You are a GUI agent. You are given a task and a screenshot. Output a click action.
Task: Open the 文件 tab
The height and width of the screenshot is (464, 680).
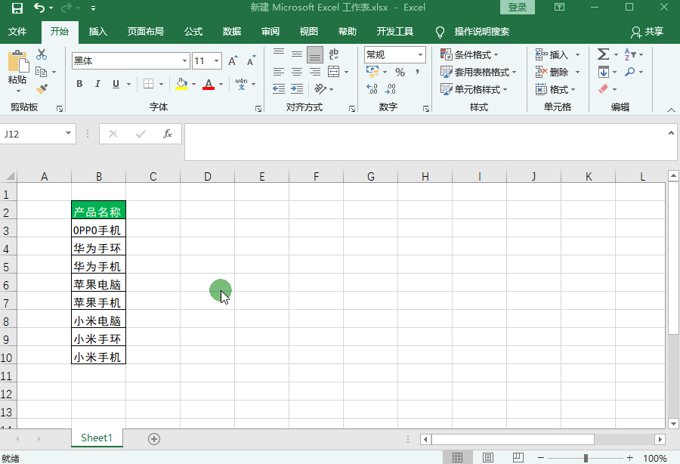[x=17, y=32]
